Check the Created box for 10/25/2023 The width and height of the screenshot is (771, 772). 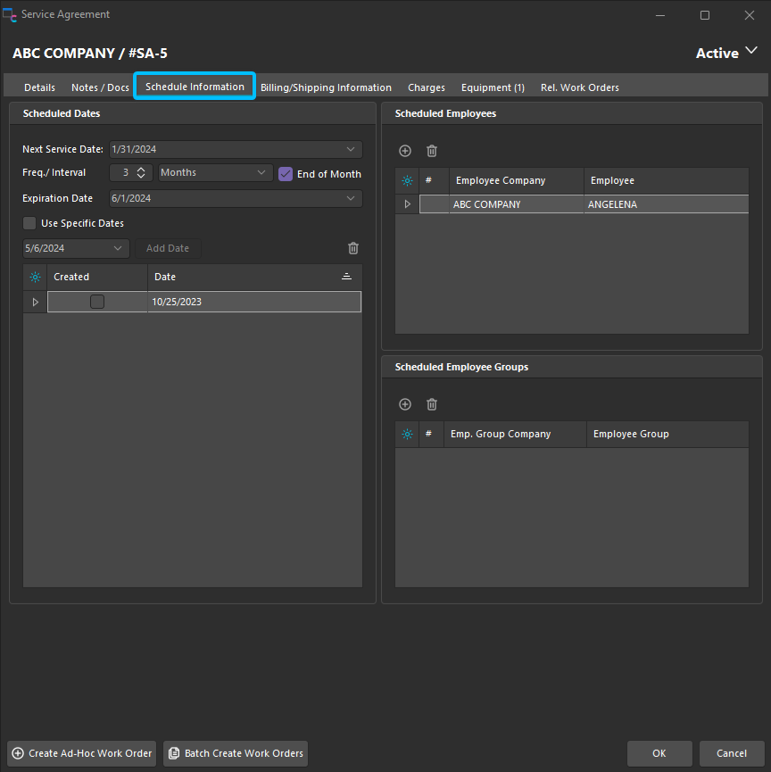(x=97, y=302)
